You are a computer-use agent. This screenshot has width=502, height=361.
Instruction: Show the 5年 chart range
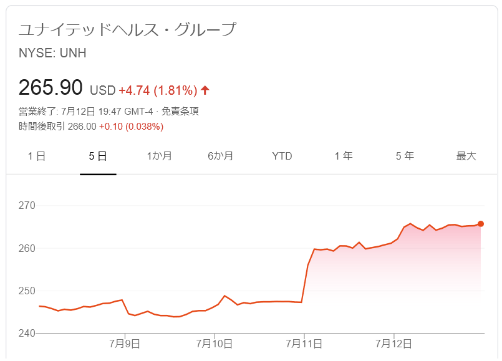(x=405, y=156)
